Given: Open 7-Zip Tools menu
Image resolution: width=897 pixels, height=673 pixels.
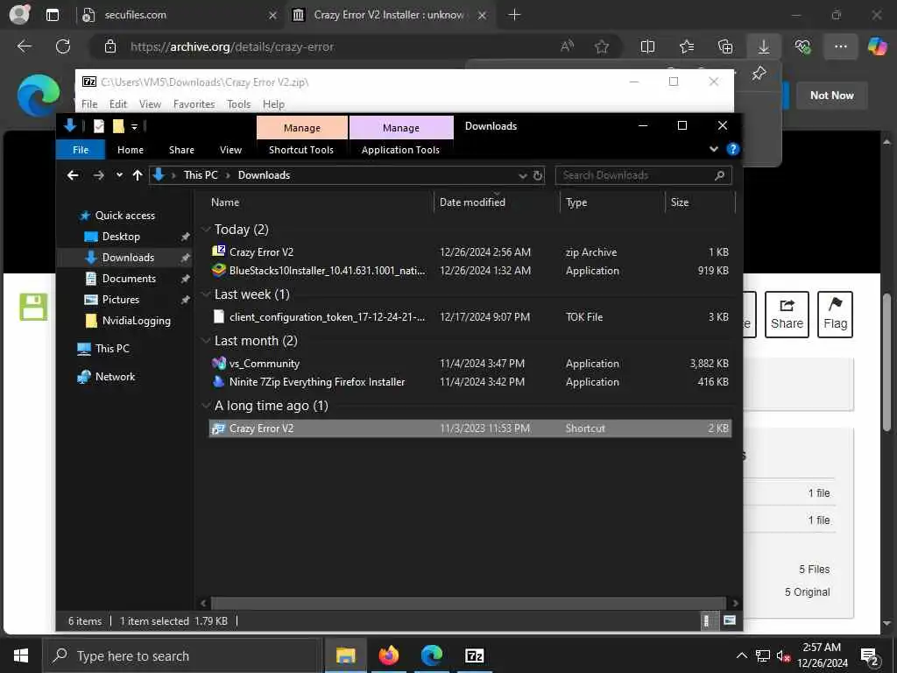Looking at the screenshot, I should [238, 104].
